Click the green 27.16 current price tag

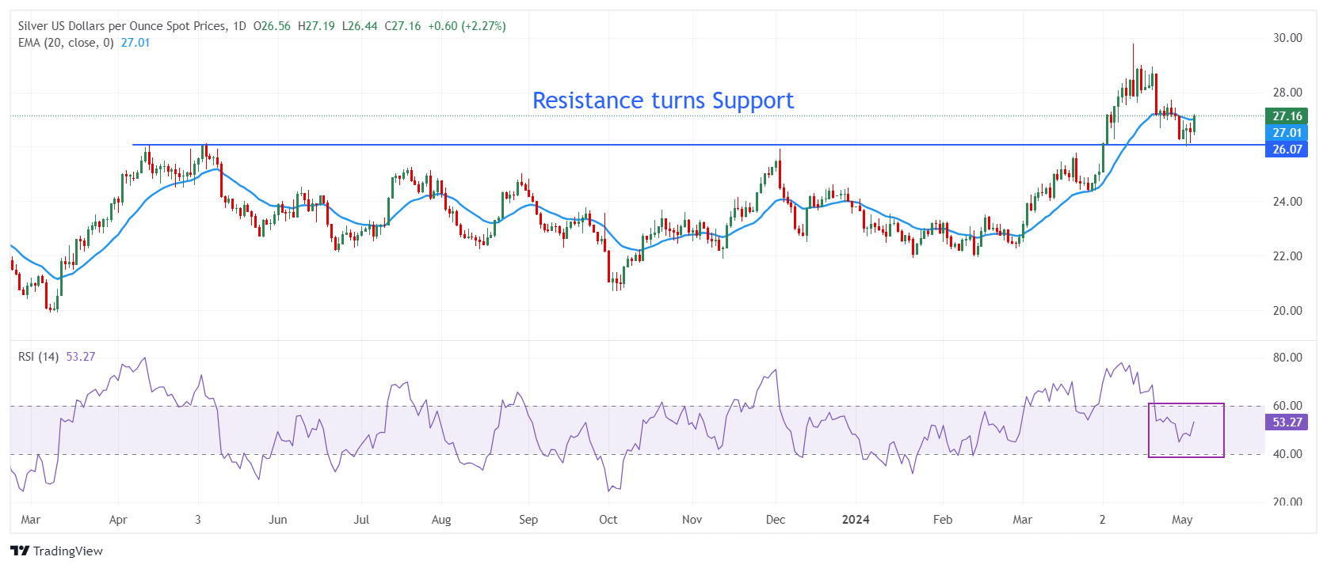click(1287, 116)
